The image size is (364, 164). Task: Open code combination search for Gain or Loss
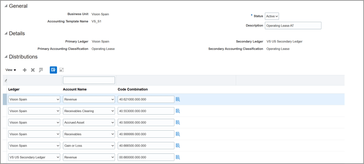[x=177, y=146]
